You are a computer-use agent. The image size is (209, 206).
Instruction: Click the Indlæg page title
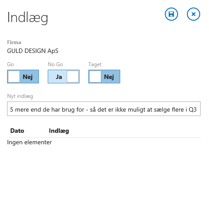27,18
